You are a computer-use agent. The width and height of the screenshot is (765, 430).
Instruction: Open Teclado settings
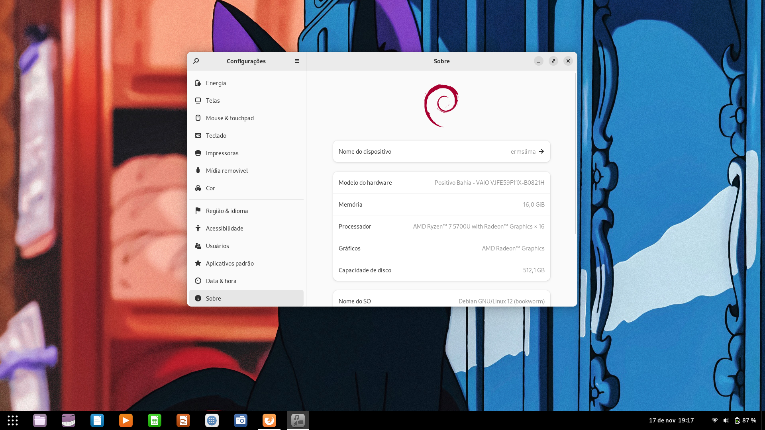pos(246,135)
